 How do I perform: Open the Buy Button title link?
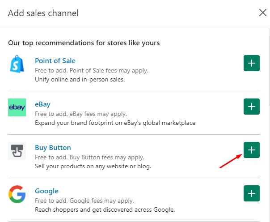[53, 148]
